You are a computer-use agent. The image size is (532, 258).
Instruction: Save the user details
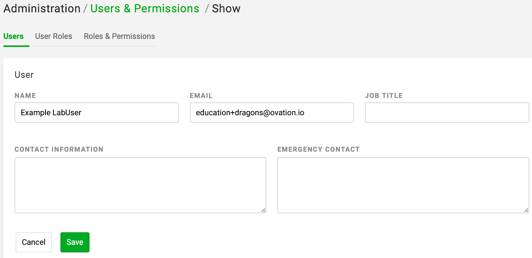point(75,242)
